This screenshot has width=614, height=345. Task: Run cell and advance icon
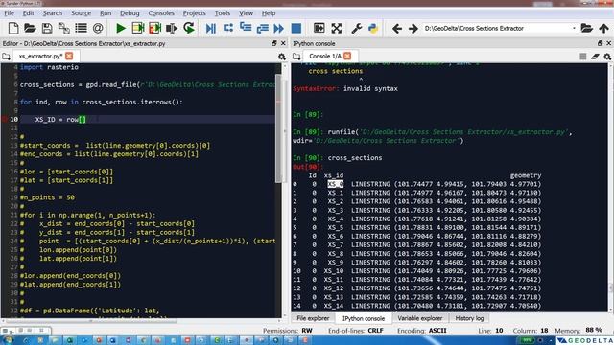155,28
